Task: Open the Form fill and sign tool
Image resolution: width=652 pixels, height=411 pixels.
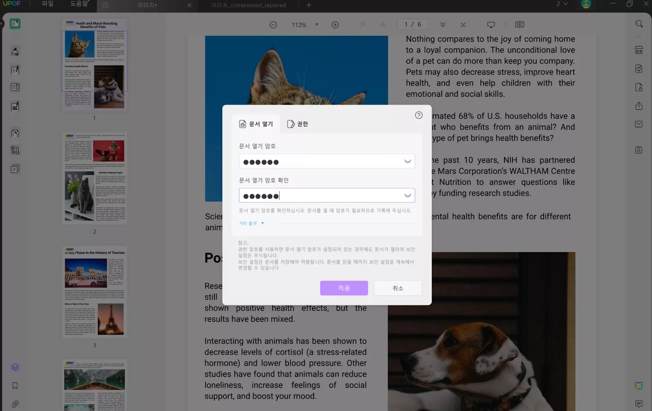Action: (x=15, y=106)
